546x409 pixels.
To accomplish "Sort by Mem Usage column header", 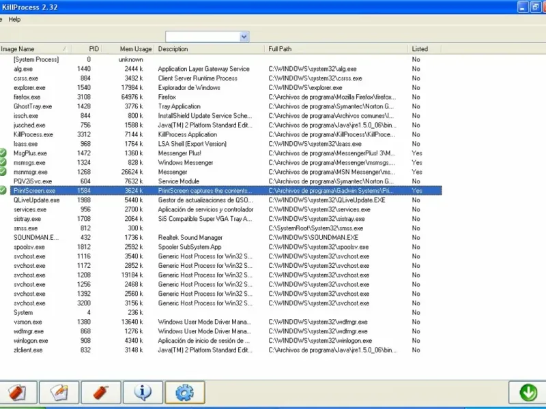I will (128, 49).
